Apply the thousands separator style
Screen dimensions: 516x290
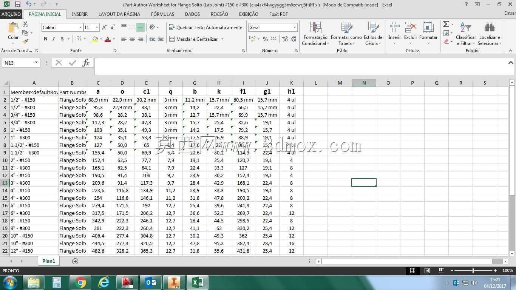click(x=273, y=39)
